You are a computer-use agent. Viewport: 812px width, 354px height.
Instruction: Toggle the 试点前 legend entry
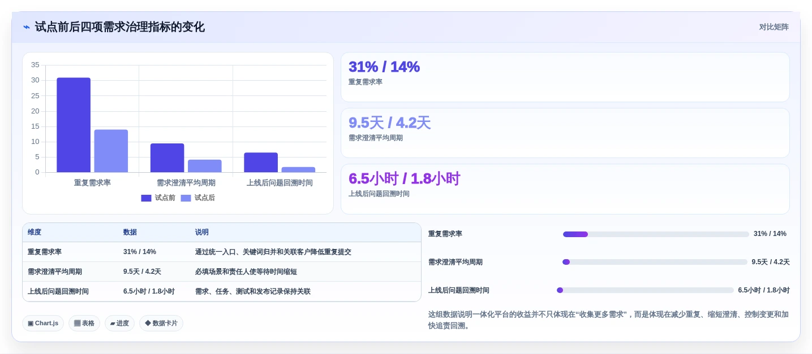158,198
